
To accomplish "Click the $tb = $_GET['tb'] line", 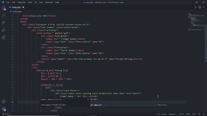I will pyautogui.click(x=51, y=73).
